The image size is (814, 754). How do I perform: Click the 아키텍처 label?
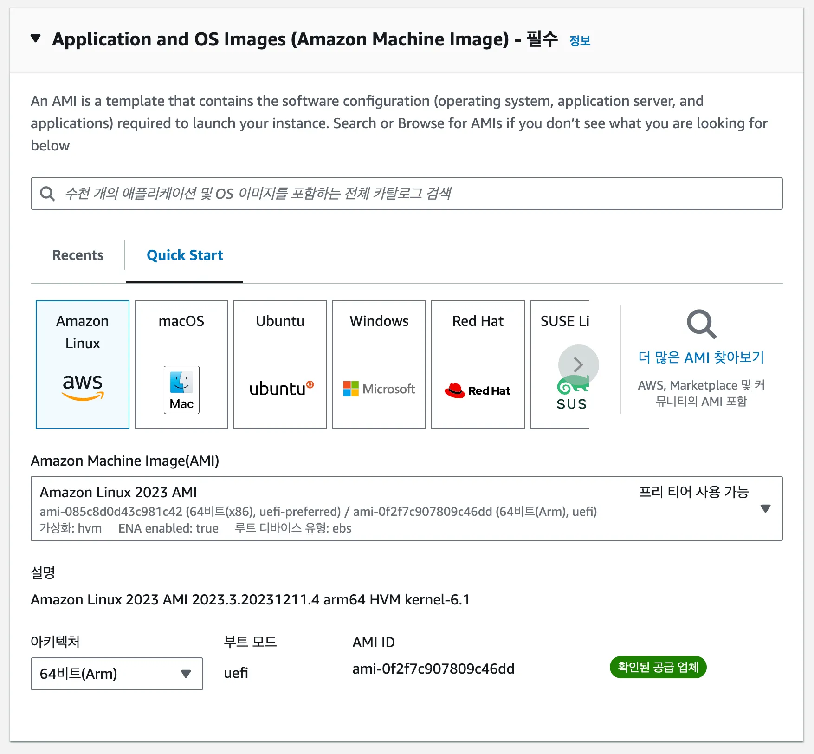click(x=55, y=642)
